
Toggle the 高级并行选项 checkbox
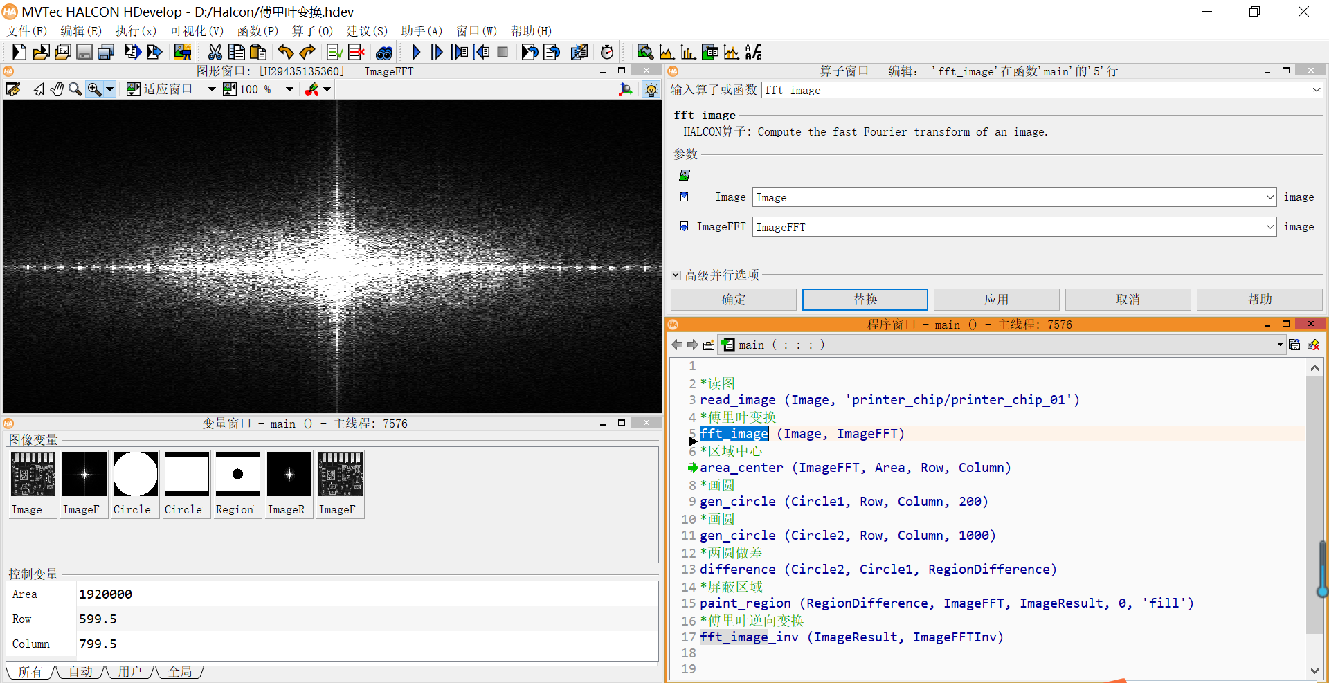pyautogui.click(x=676, y=275)
